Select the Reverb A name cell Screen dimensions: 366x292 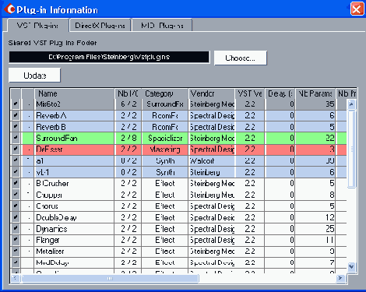click(x=74, y=115)
